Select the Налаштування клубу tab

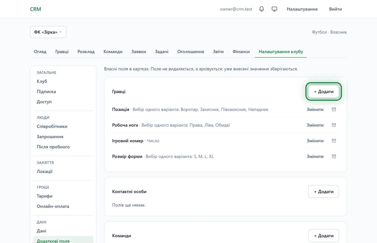(x=281, y=51)
